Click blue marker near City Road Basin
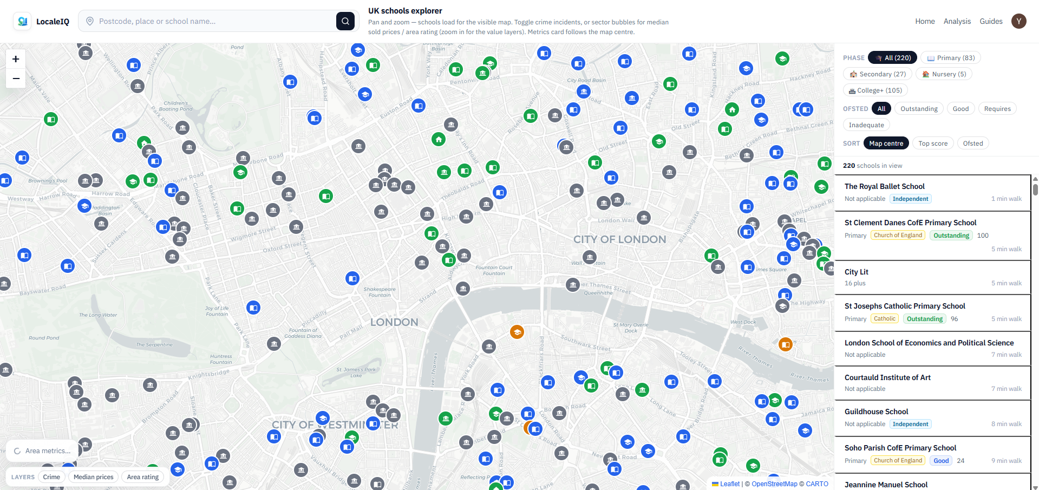 [x=584, y=92]
